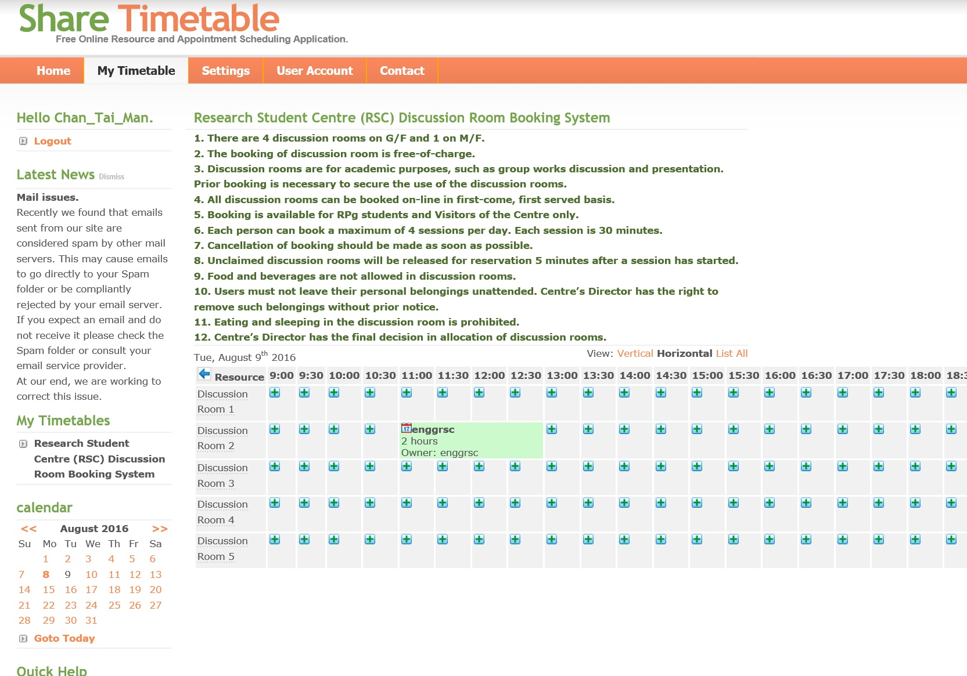Add booking for Discussion Room 3 at 12:30
Image resolution: width=967 pixels, height=676 pixels.
pyautogui.click(x=515, y=467)
